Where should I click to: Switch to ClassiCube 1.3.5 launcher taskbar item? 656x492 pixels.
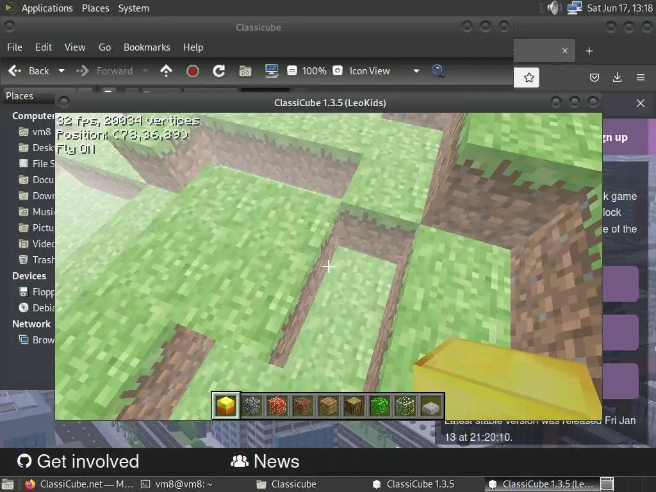click(x=413, y=484)
